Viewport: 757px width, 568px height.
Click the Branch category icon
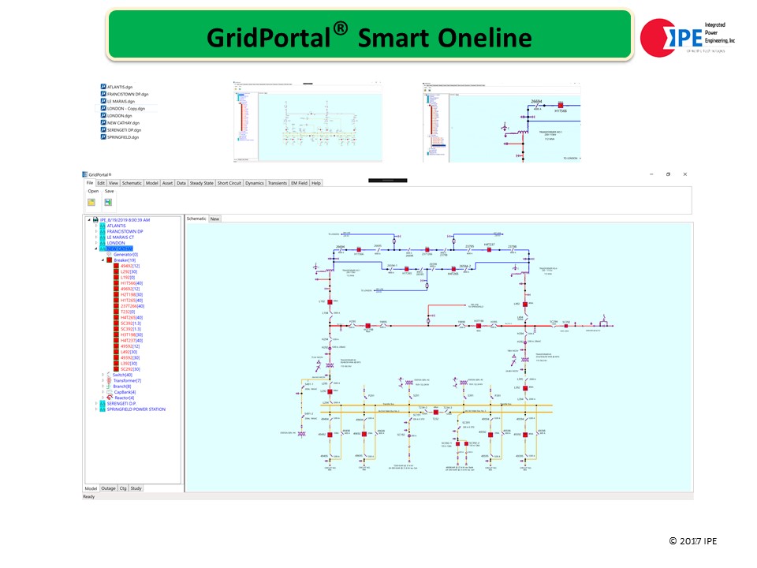(109, 387)
